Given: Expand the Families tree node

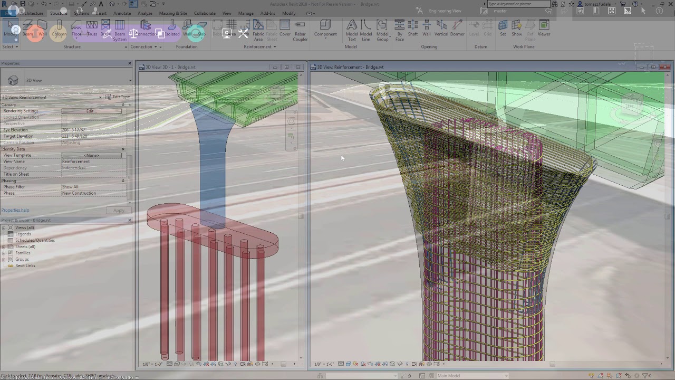Looking at the screenshot, I should click(x=4, y=253).
